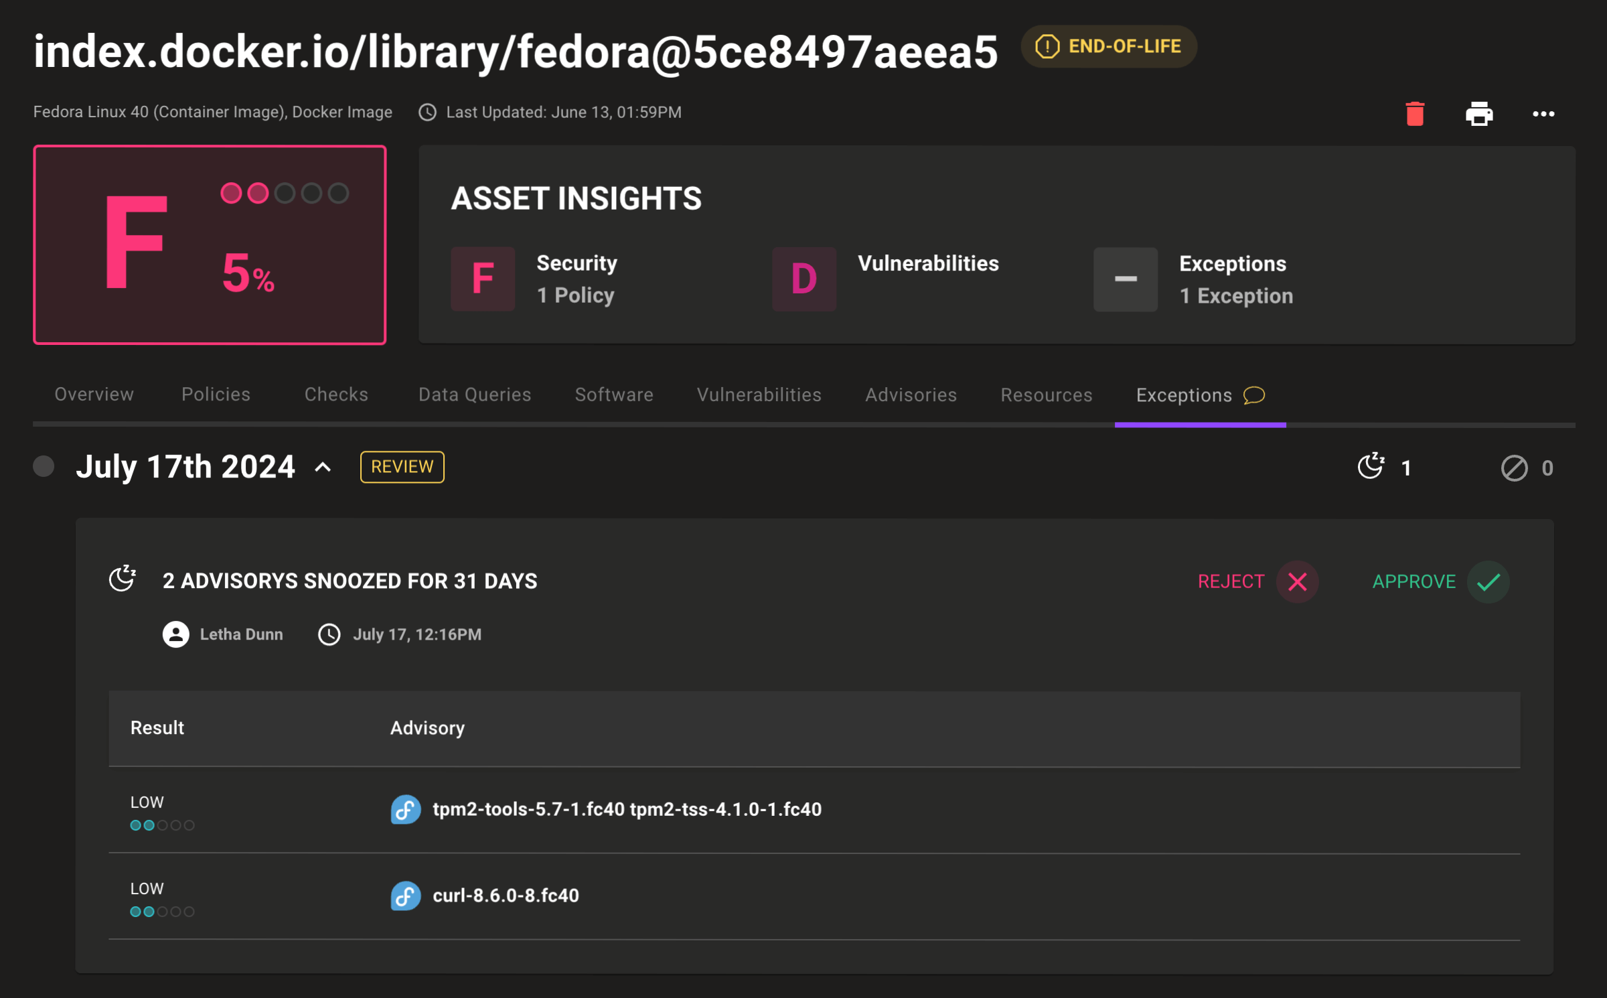Click the Vulnerabilities D grade badge
The height and width of the screenshot is (998, 1607).
pyautogui.click(x=801, y=278)
